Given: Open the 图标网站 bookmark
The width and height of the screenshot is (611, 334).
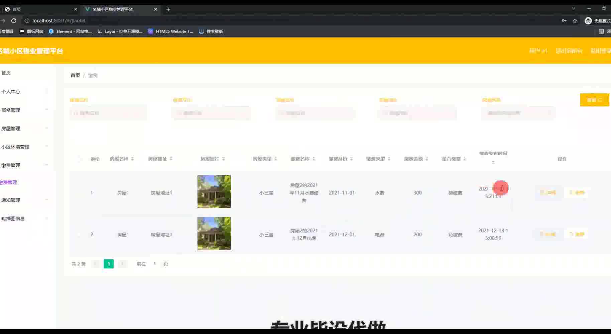Looking at the screenshot, I should 31,31.
